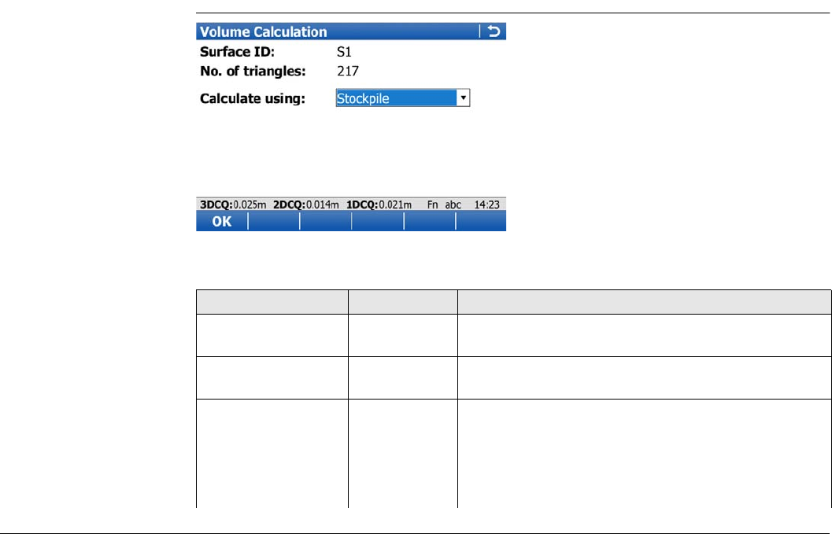
Task: Toggle the abc input mode indicator
Action: click(x=453, y=204)
